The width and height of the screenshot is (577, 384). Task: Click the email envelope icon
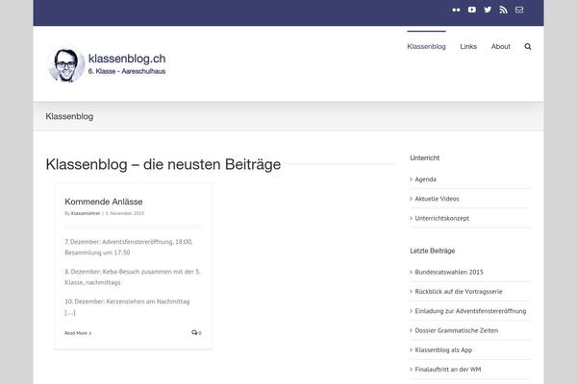[x=519, y=10]
